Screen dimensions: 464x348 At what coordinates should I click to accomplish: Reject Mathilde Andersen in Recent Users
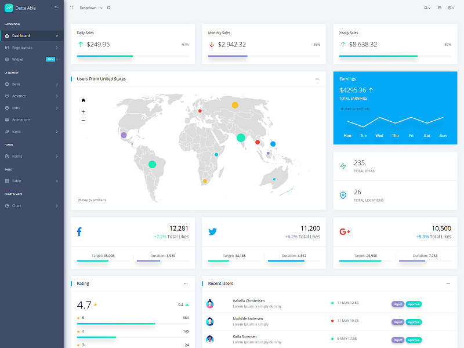(x=397, y=322)
